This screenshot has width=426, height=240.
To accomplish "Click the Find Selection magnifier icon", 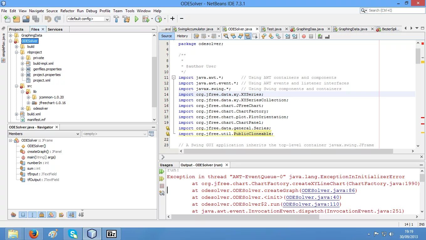I will point(226,36).
